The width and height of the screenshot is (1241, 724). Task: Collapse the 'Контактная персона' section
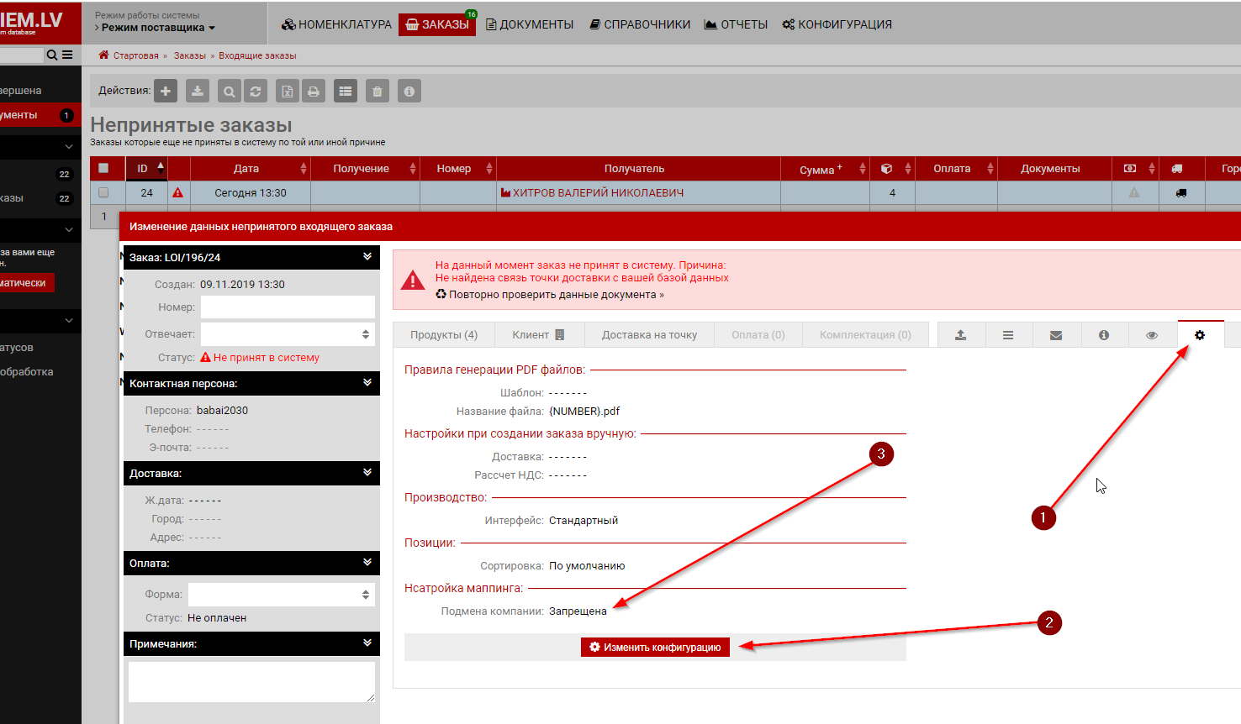tap(367, 382)
